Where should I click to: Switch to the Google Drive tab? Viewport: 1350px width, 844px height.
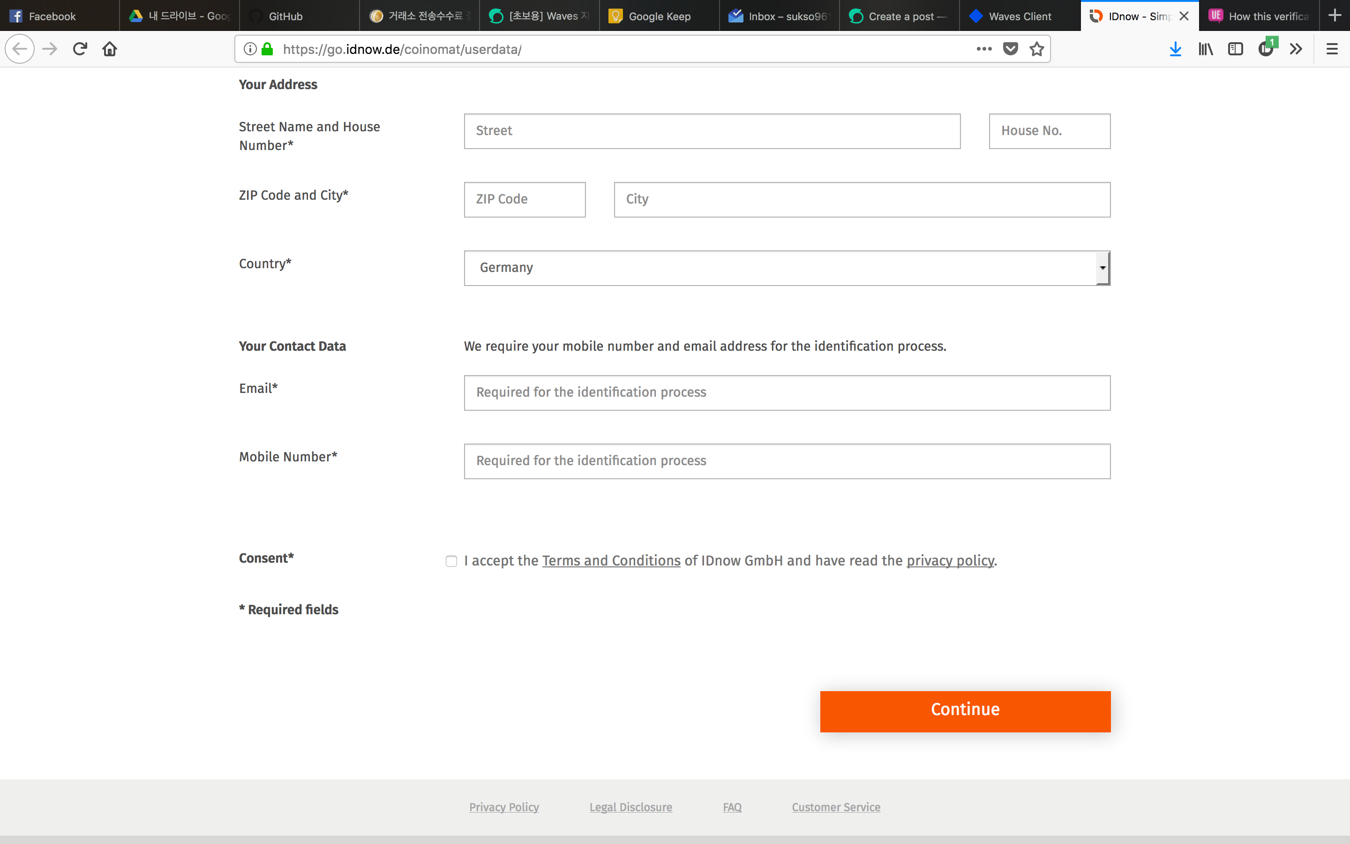pyautogui.click(x=180, y=16)
